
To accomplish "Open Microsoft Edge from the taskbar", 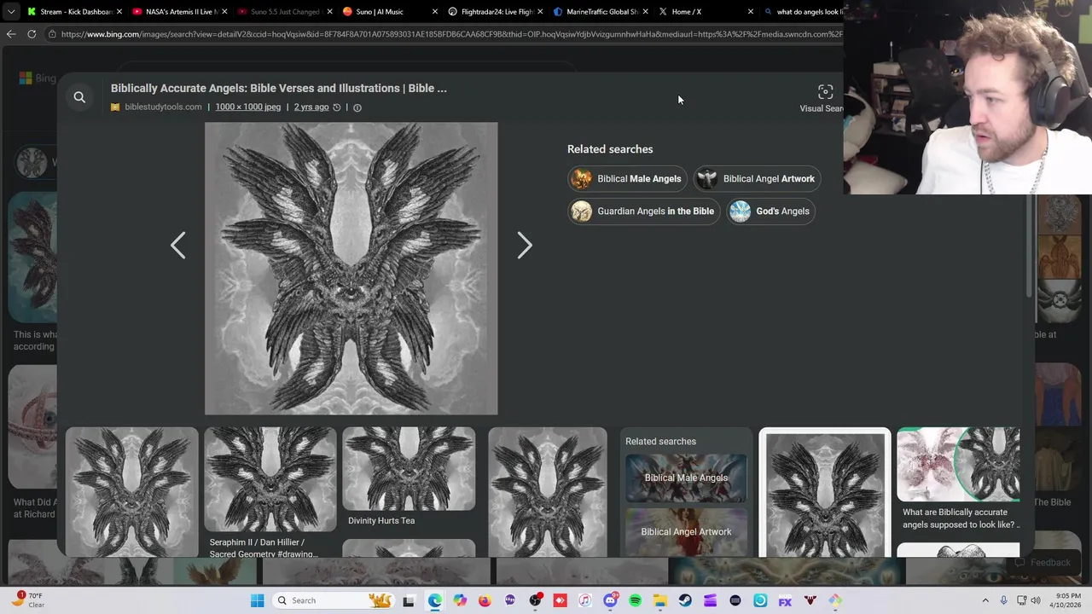I will pyautogui.click(x=435, y=600).
